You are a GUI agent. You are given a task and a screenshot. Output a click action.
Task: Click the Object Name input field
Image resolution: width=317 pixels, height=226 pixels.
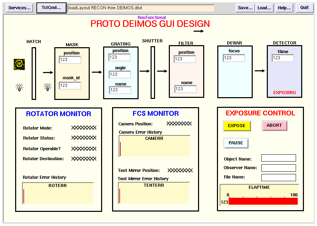(278, 158)
